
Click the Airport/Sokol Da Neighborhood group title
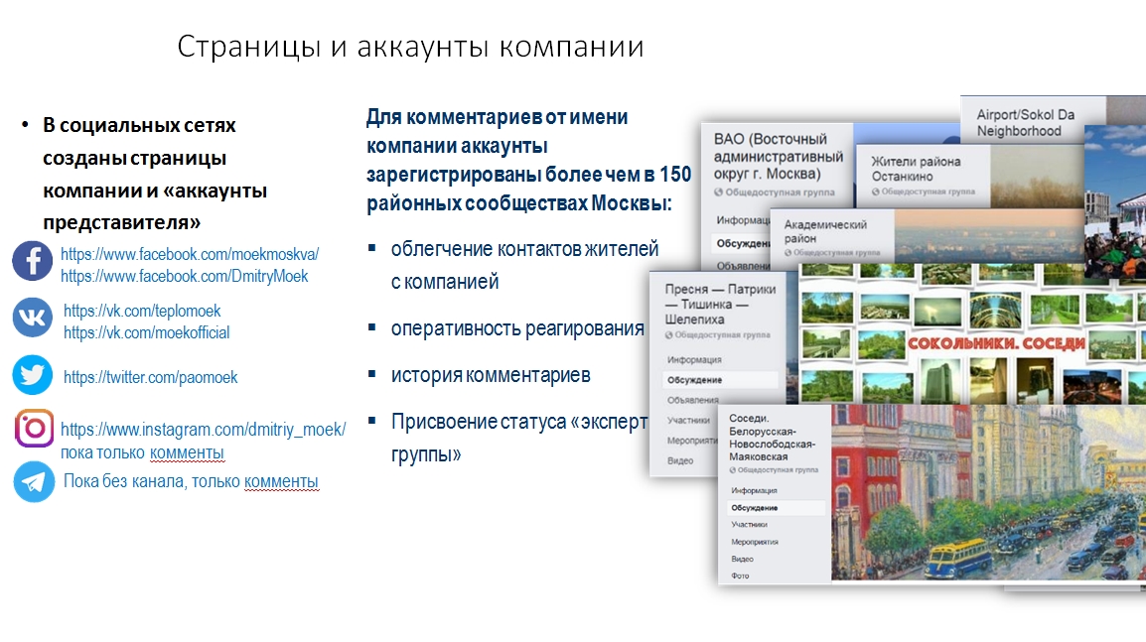pos(1025,123)
